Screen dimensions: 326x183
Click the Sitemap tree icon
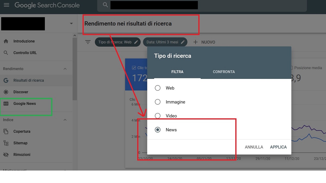(x=6, y=143)
